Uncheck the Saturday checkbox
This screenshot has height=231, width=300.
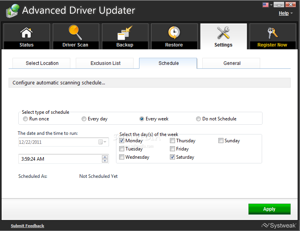[x=172, y=157]
